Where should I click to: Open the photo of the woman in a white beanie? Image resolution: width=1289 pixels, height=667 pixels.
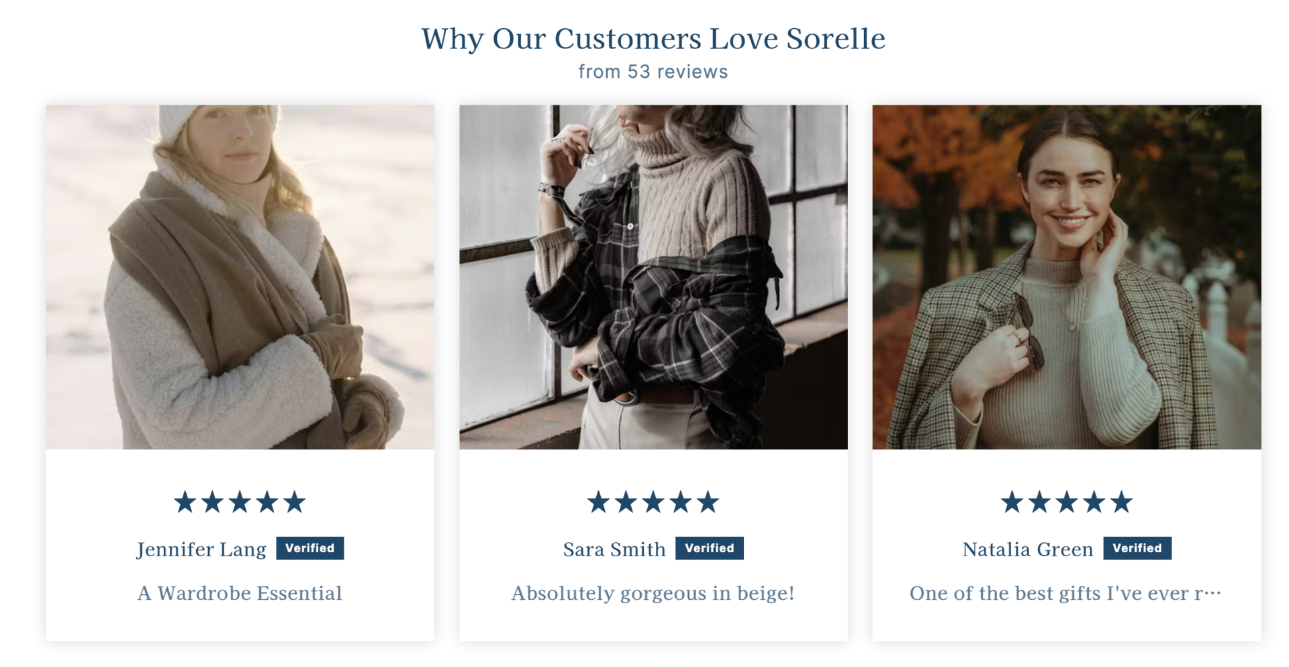(x=240, y=276)
